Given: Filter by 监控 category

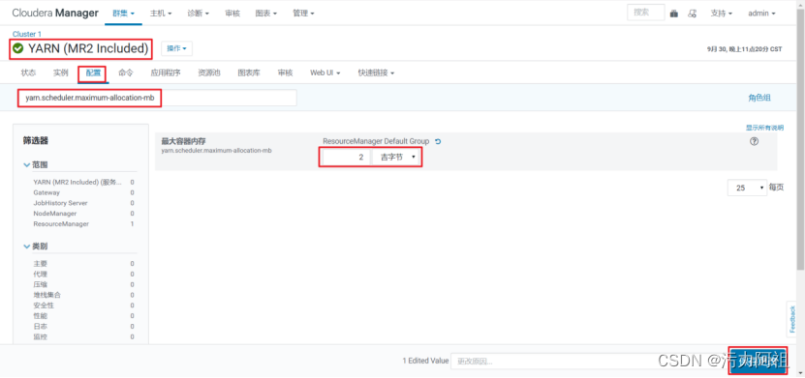Looking at the screenshot, I should pos(40,337).
